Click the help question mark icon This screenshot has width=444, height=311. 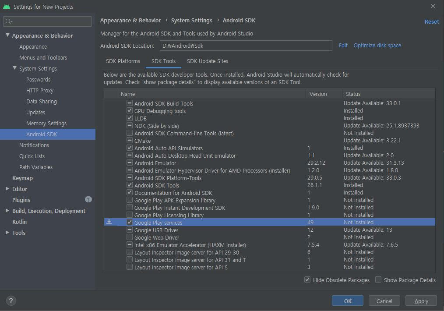click(x=11, y=300)
